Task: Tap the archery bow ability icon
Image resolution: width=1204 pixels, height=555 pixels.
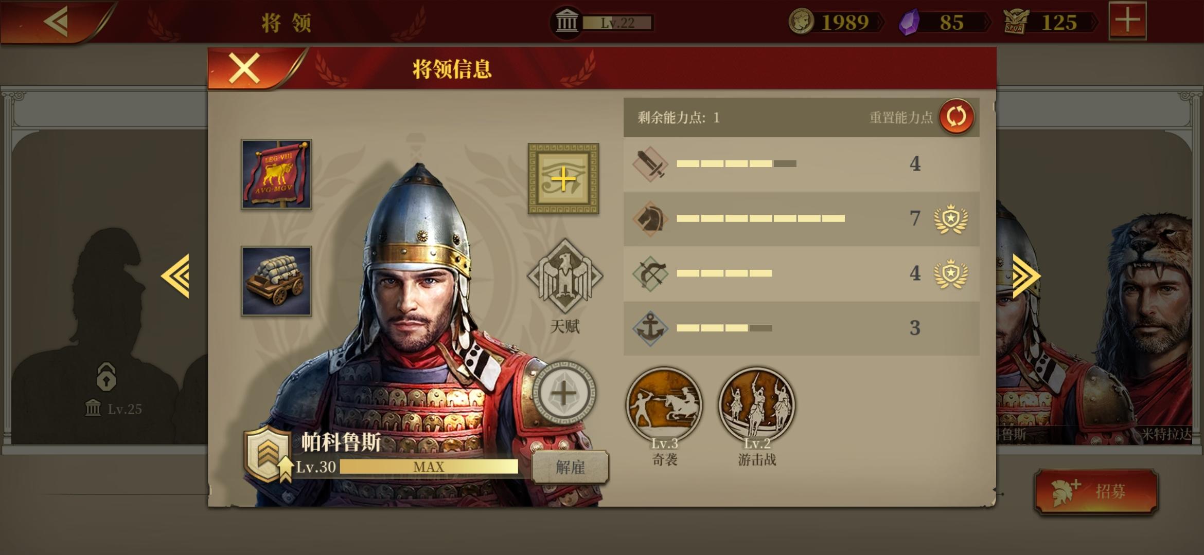Action: click(x=650, y=273)
